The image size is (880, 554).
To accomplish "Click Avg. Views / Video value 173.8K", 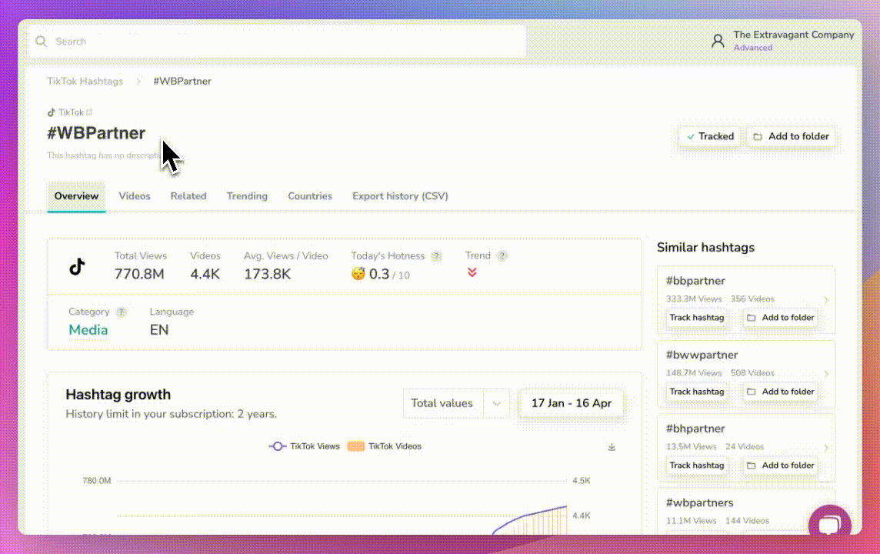I will (267, 275).
